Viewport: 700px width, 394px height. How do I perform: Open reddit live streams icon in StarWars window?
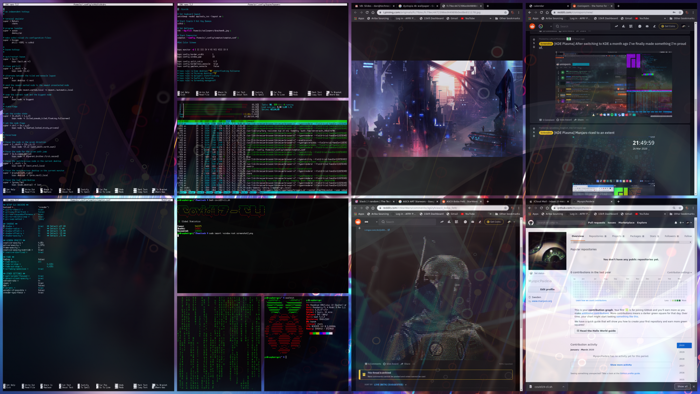point(456,222)
